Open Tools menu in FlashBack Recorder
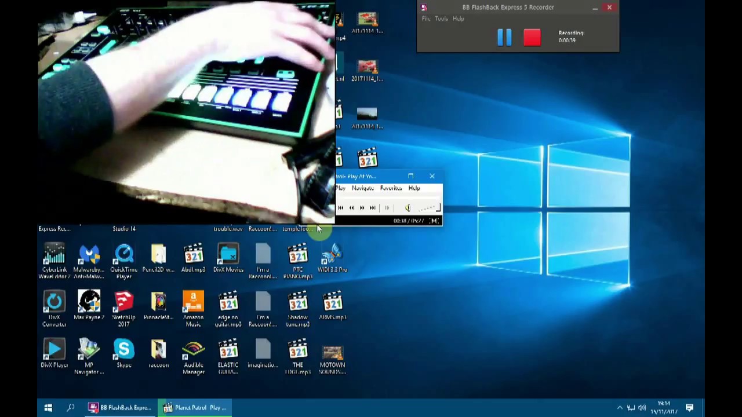 coord(441,19)
